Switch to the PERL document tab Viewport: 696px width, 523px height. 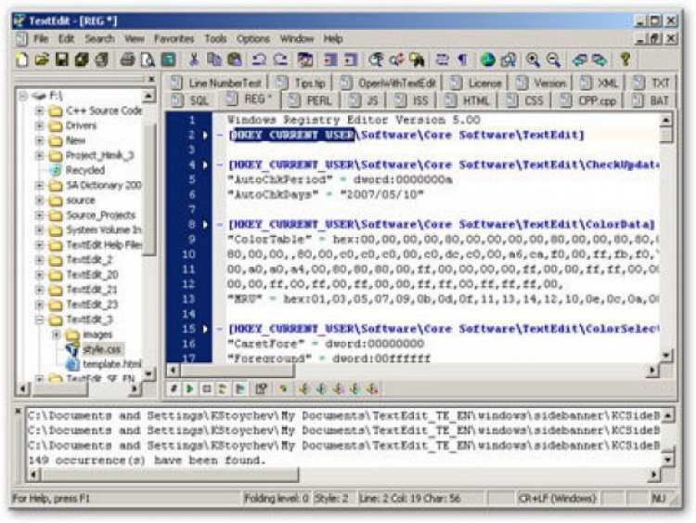click(310, 100)
